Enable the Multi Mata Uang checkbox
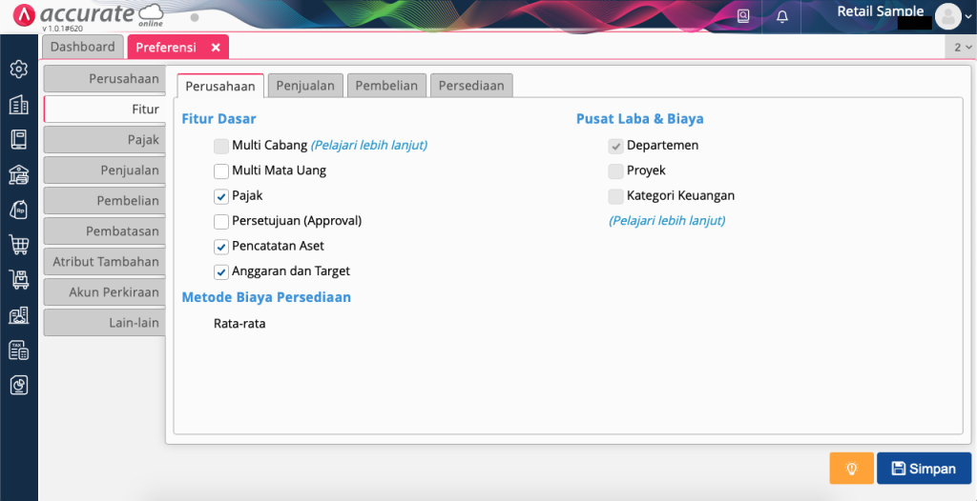Screen dimensions: 977x501 (221, 170)
